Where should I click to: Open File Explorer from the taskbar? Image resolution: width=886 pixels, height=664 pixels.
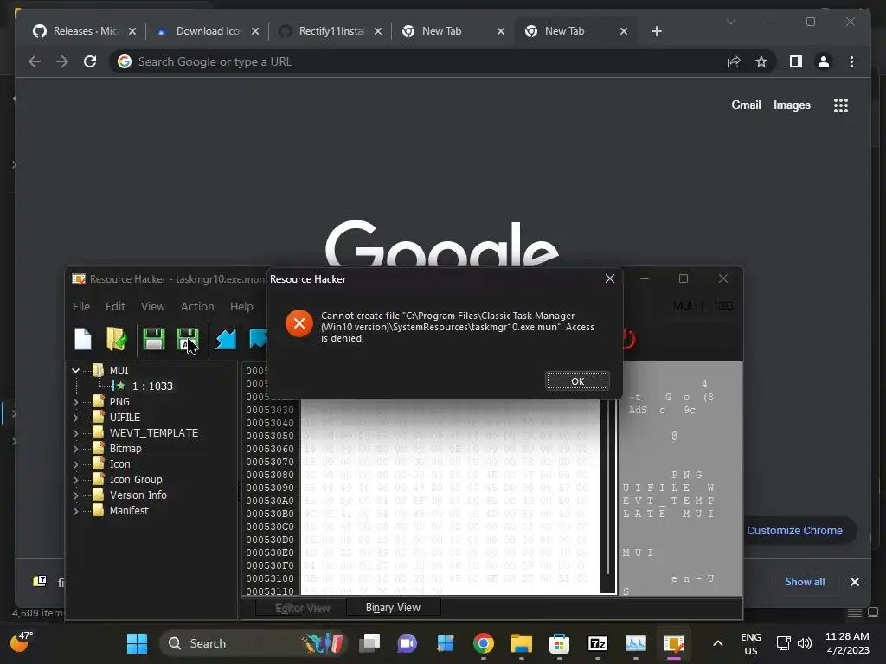pyautogui.click(x=521, y=643)
